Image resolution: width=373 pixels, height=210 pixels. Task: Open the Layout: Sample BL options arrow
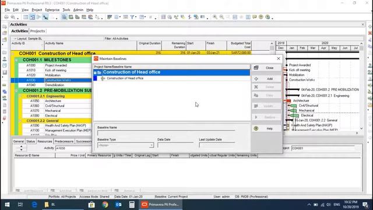pyautogui.click(x=15, y=38)
